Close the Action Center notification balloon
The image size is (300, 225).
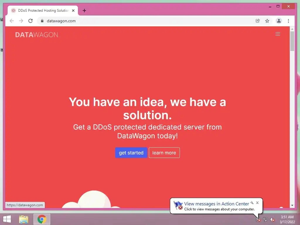tap(257, 203)
